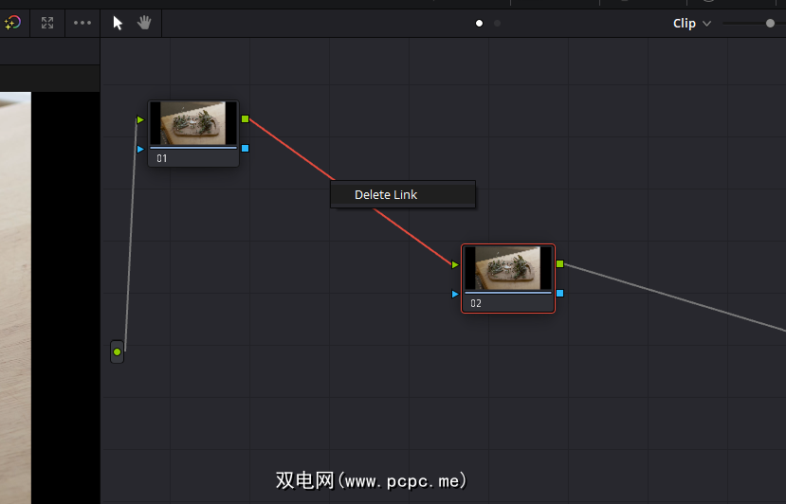
Task: Click node 02 green RGB output square
Action: tap(560, 263)
